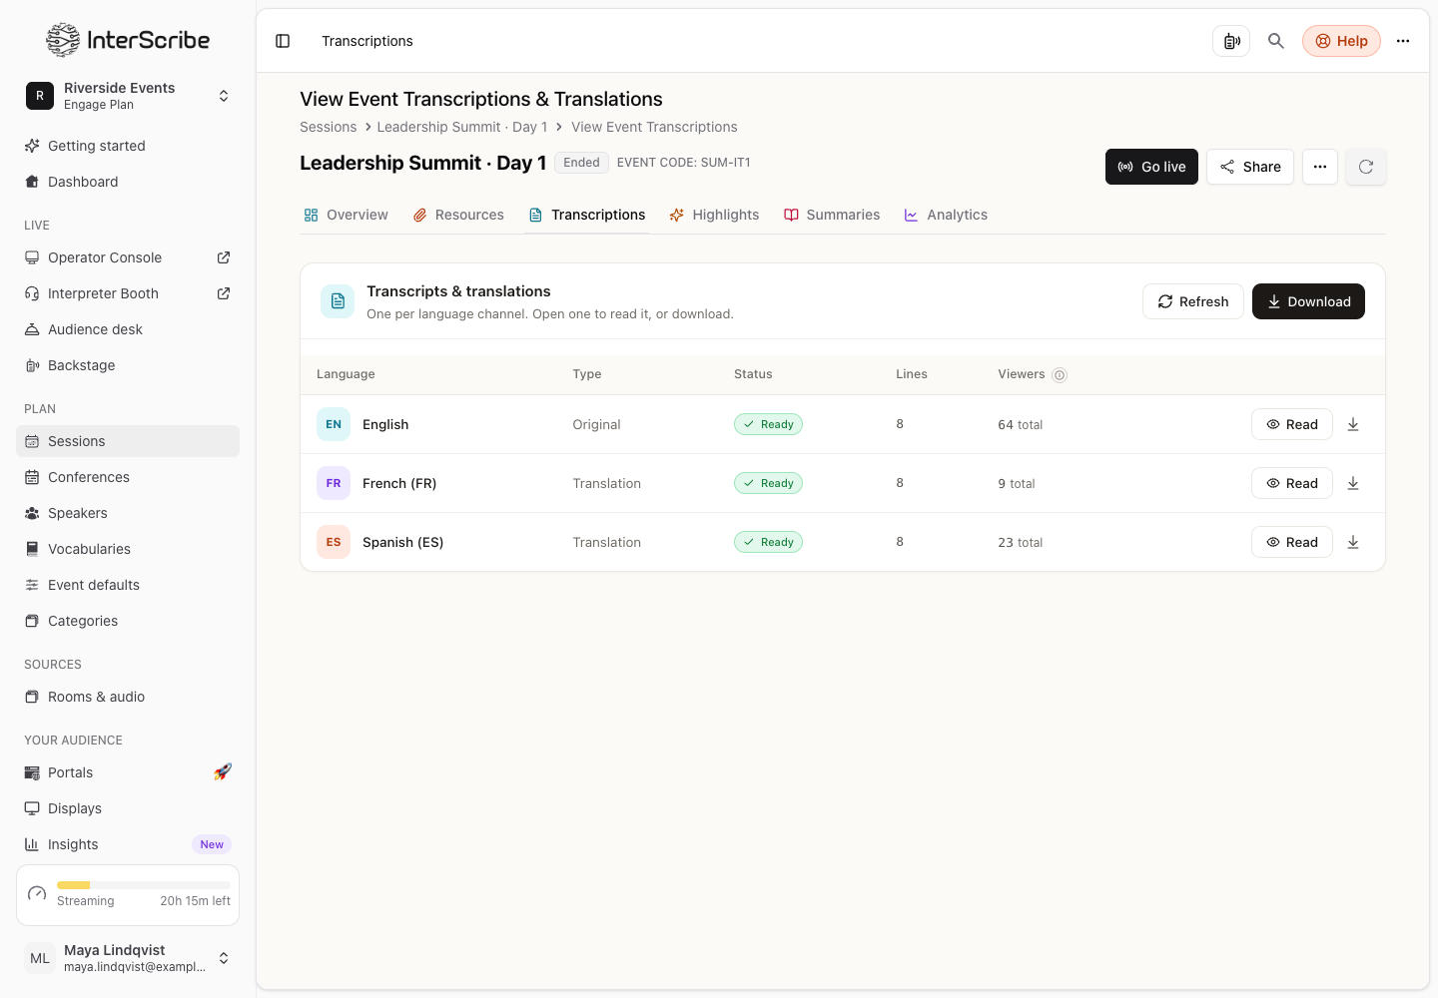Click the InterScribe logo

pos(128,40)
